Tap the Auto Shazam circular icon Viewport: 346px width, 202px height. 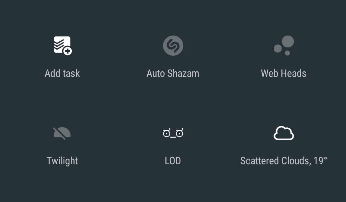(173, 45)
